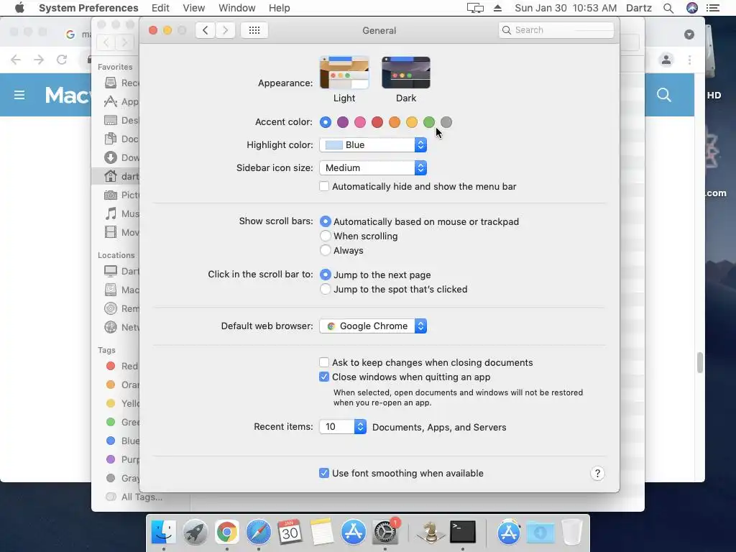This screenshot has height=552, width=736.
Task: Open the Apple menu
Action: tap(19, 8)
